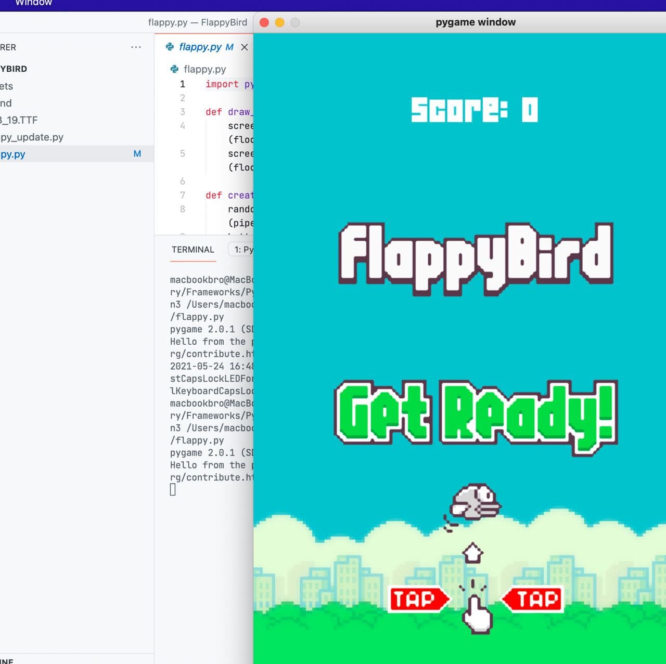Click the terminal cursor prompt box
Screen dimensions: 666x664
173,490
